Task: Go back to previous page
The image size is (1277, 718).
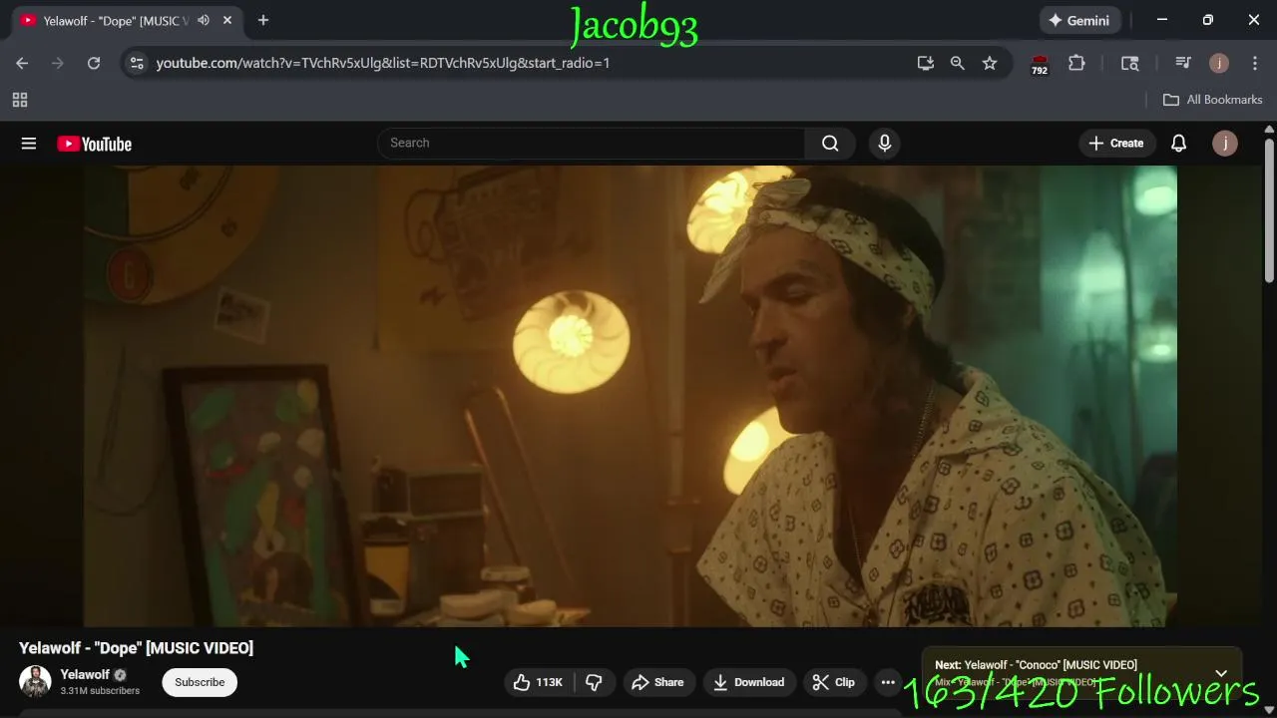Action: tap(22, 63)
